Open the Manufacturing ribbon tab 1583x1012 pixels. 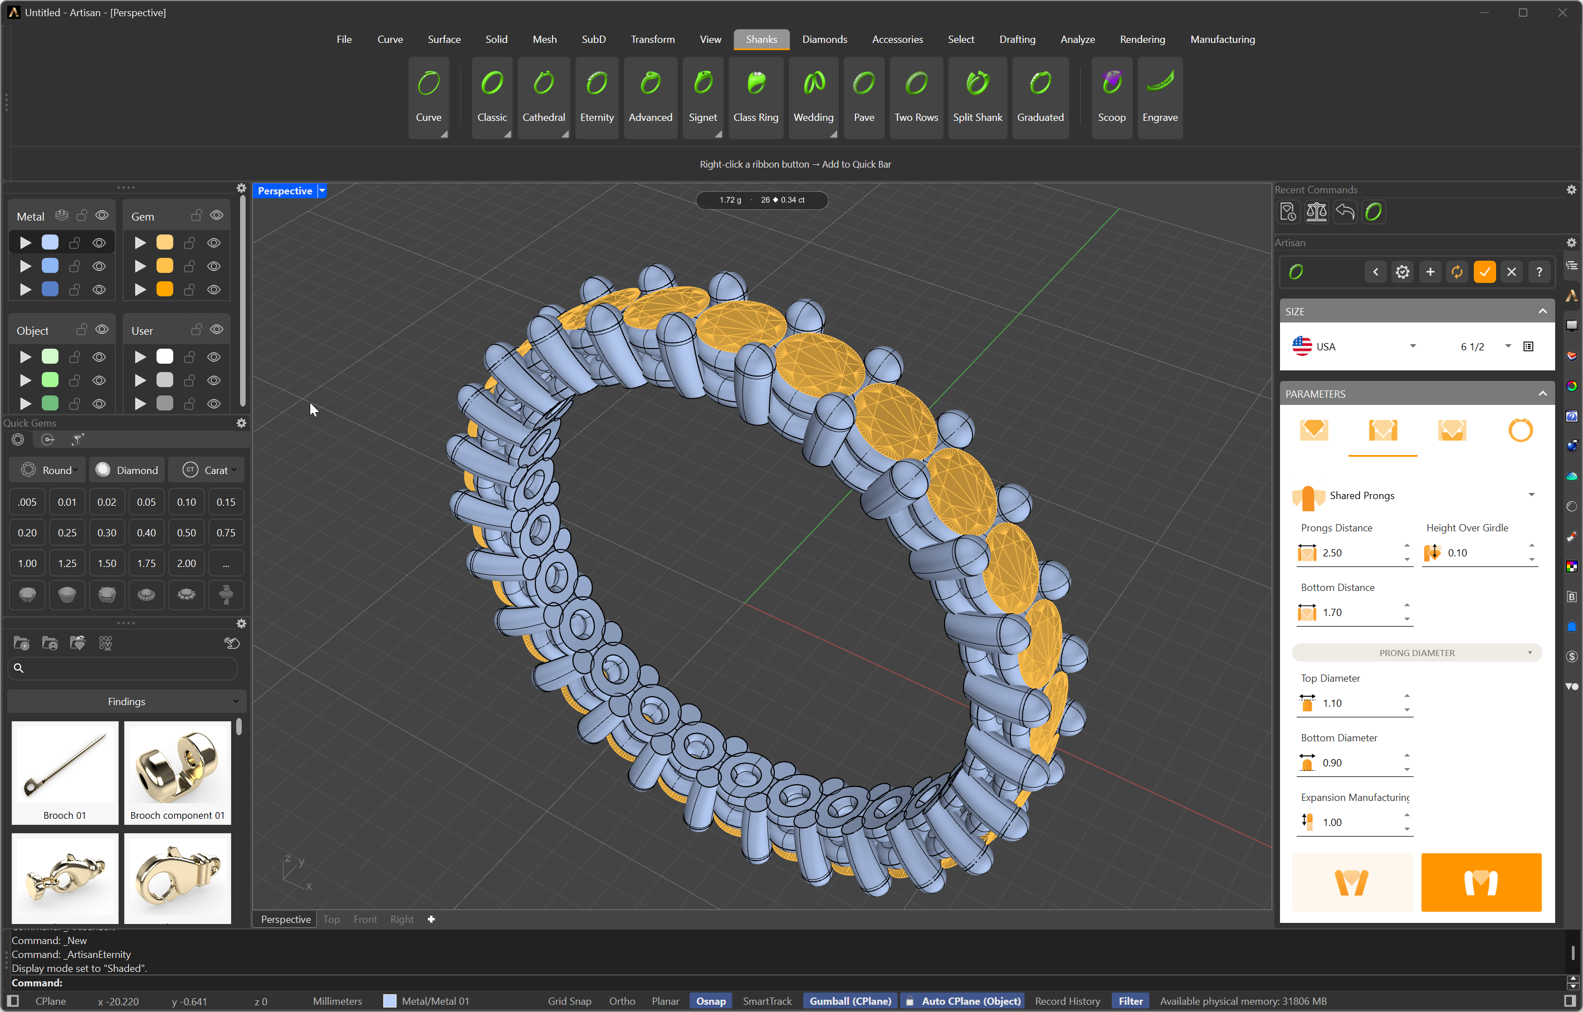(1222, 40)
